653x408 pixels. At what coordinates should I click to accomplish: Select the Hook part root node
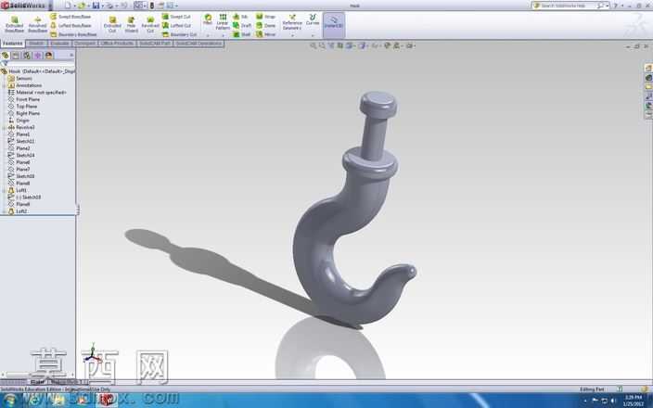[38, 71]
